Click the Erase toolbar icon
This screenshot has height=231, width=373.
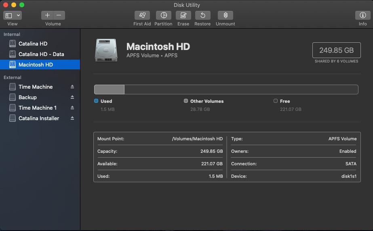[x=183, y=15]
